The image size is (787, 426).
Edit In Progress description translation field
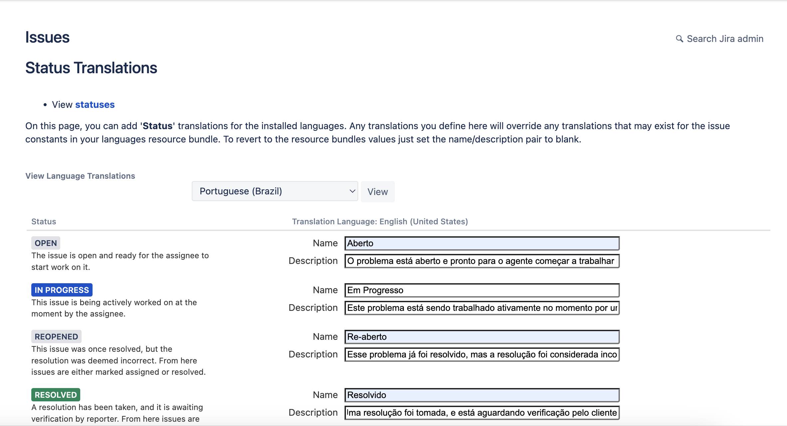pyautogui.click(x=481, y=308)
